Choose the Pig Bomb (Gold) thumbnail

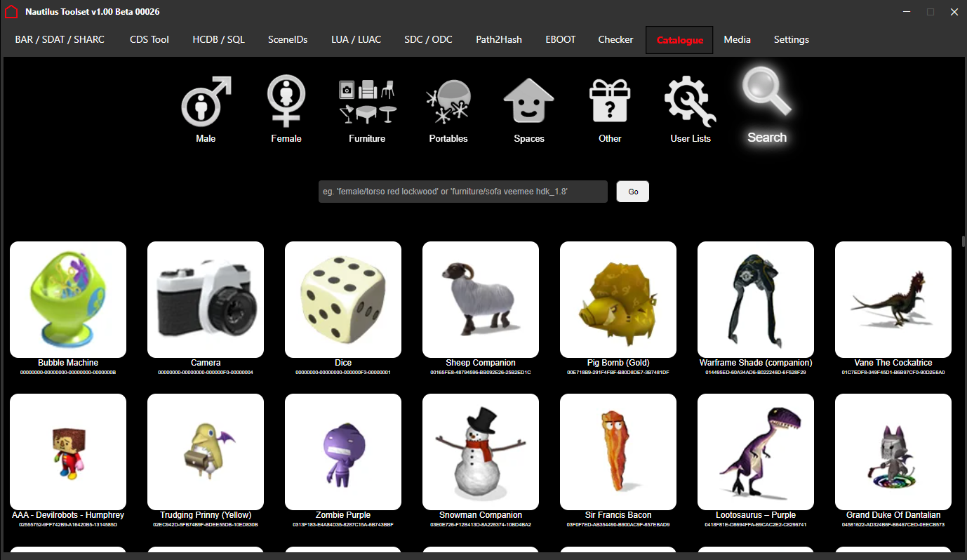click(618, 300)
